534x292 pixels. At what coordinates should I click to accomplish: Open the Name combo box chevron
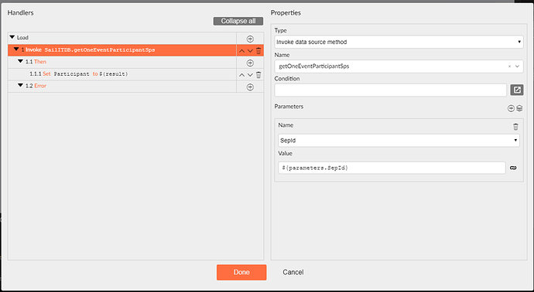517,66
